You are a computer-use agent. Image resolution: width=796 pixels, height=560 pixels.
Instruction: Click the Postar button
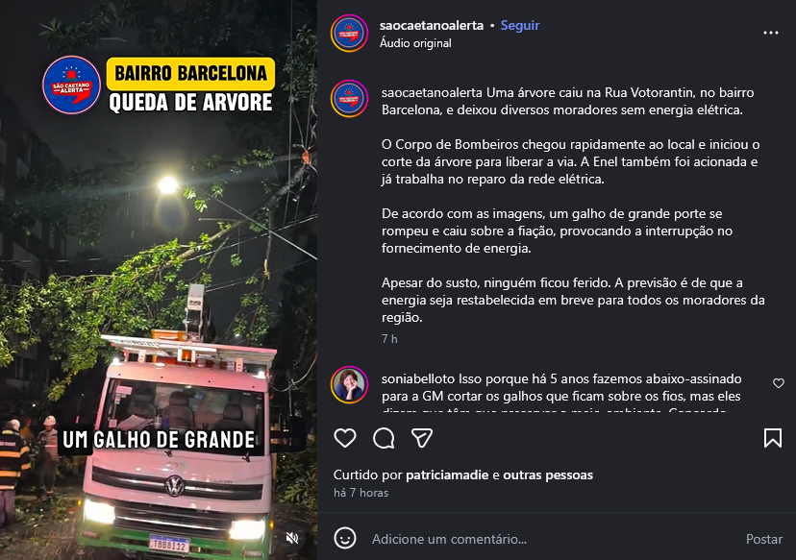coord(764,539)
